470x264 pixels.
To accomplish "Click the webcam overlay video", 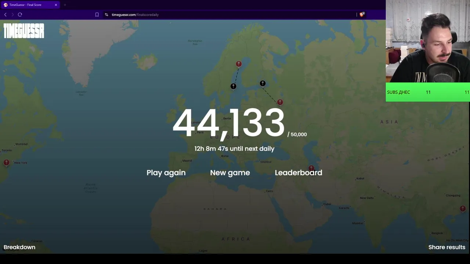I will point(428,41).
